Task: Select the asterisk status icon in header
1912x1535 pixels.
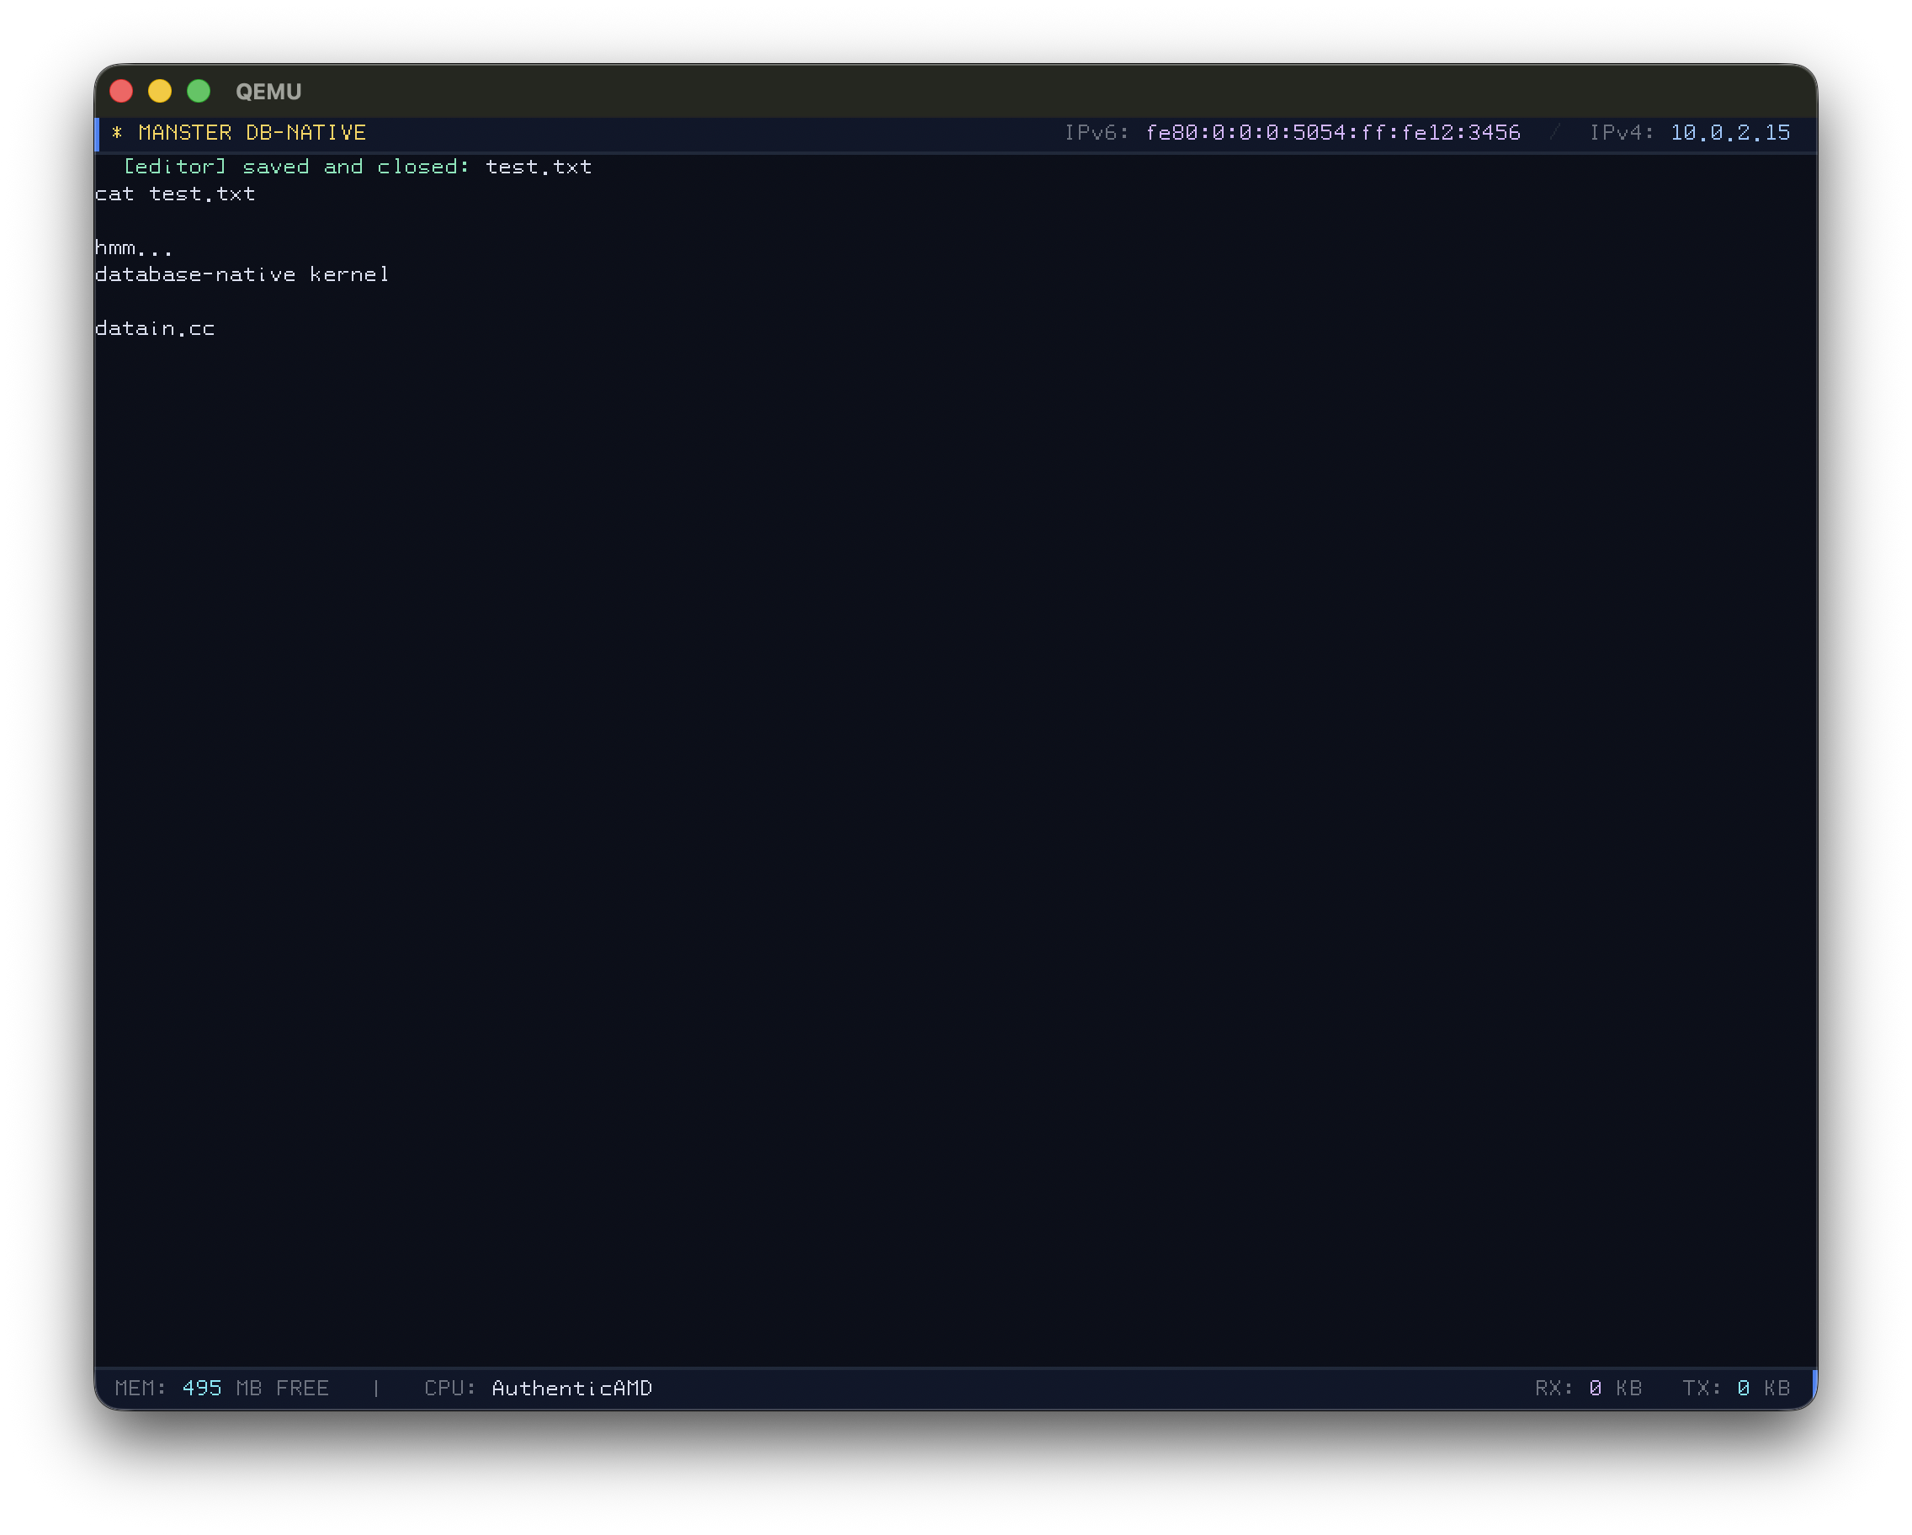Action: pos(119,132)
